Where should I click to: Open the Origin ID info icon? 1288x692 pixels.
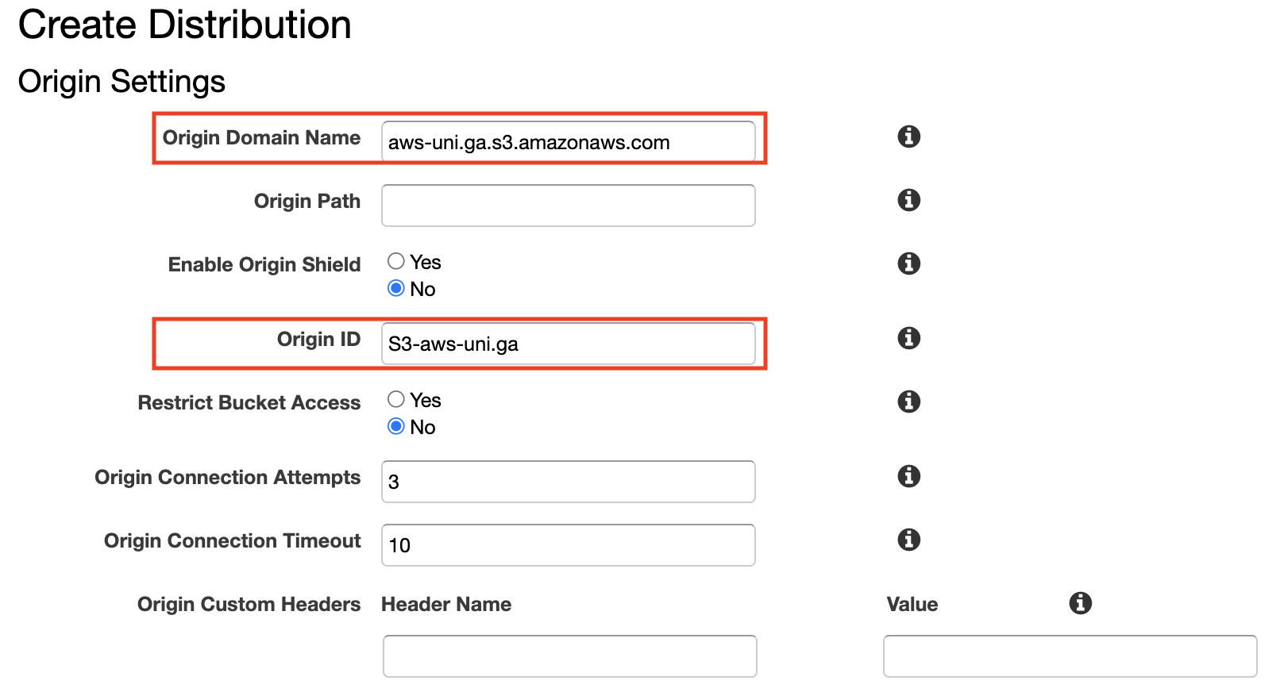pyautogui.click(x=908, y=338)
